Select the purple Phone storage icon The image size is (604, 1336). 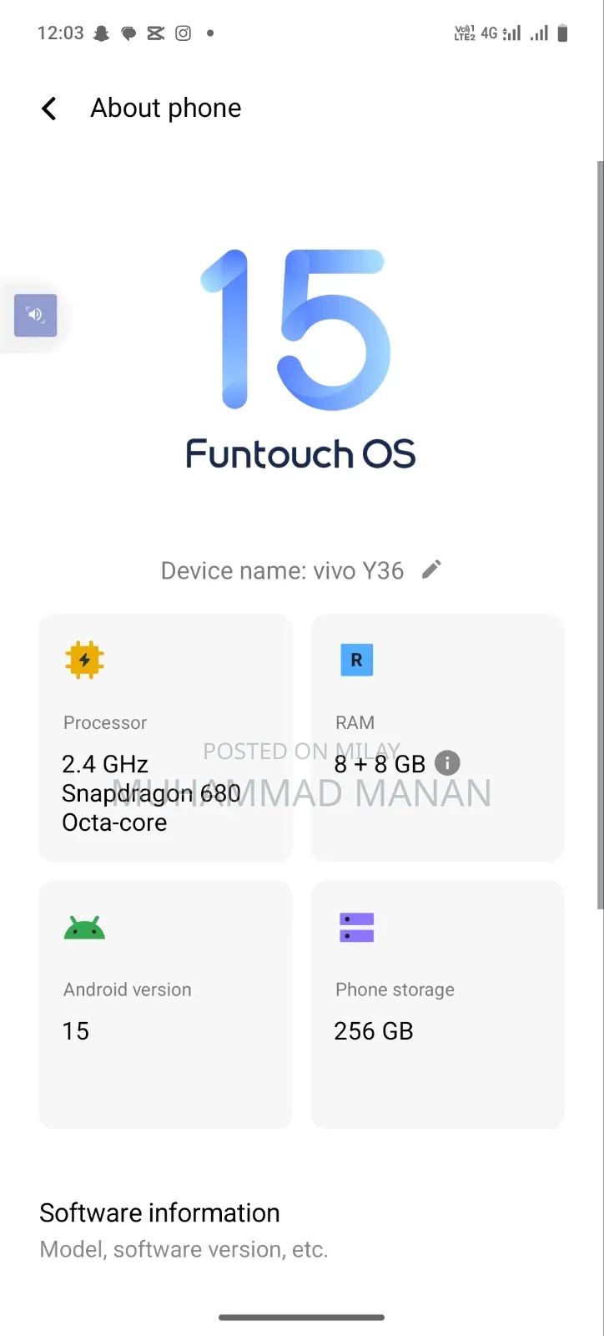click(x=356, y=927)
